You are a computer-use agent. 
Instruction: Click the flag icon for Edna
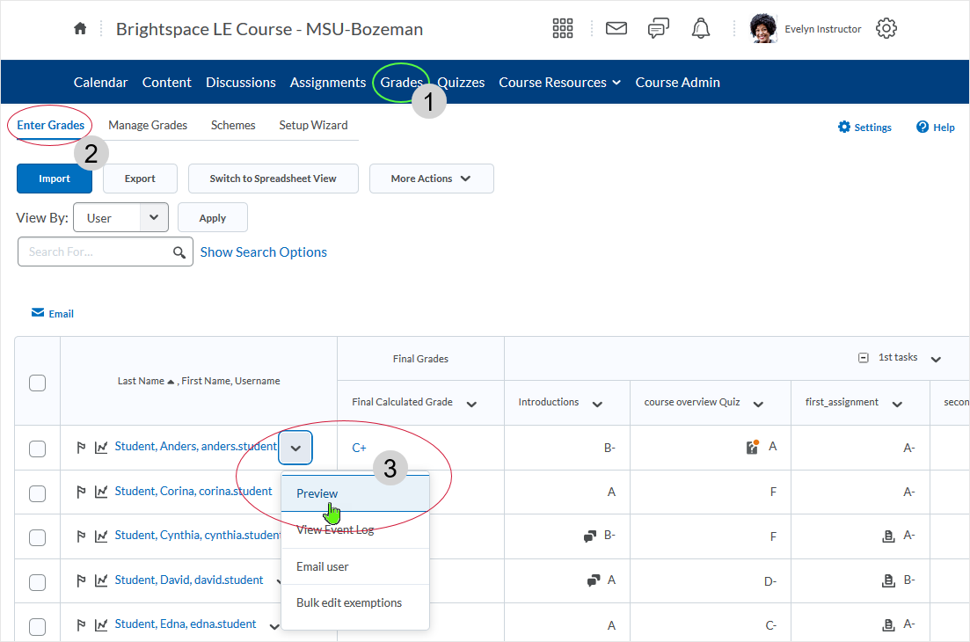coord(81,625)
